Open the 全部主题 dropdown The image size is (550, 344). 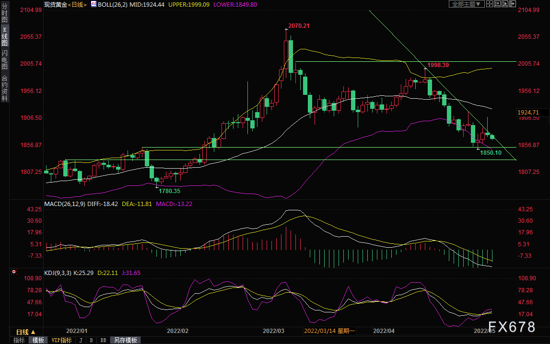click(x=467, y=4)
